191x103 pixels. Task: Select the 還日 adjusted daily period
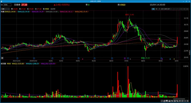(163, 9)
